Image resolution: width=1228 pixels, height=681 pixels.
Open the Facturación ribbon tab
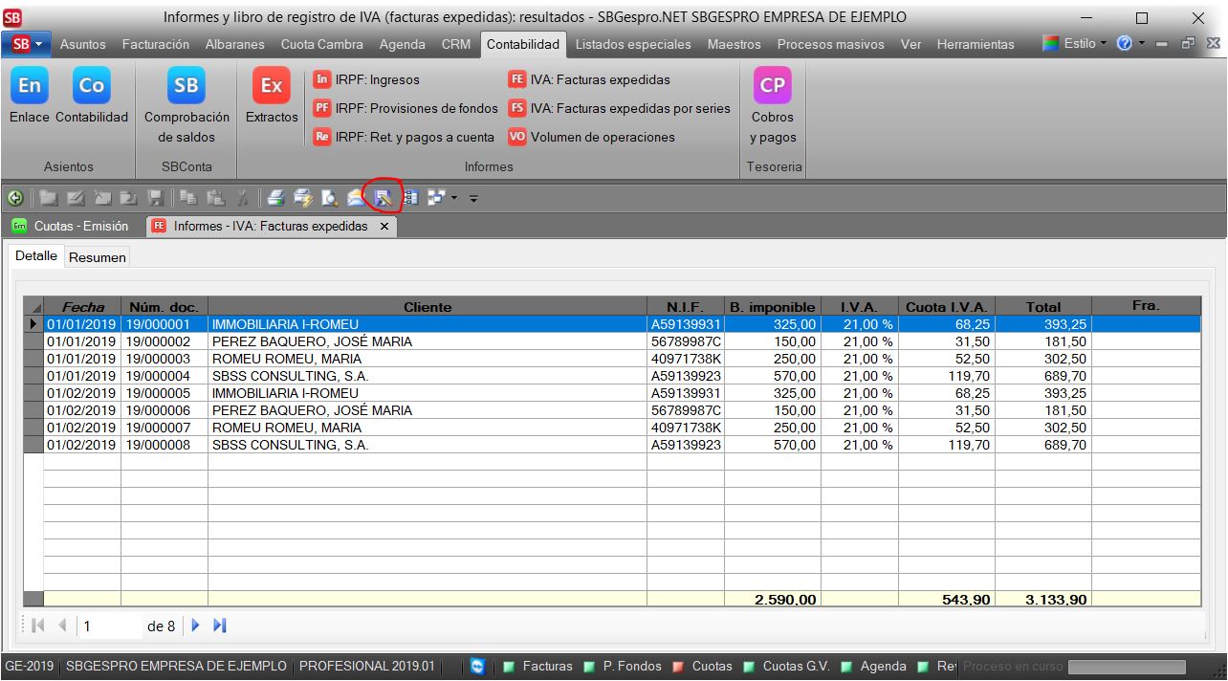pyautogui.click(x=154, y=45)
